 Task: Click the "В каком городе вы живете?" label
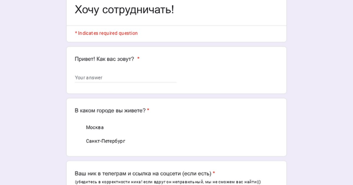click(x=110, y=111)
